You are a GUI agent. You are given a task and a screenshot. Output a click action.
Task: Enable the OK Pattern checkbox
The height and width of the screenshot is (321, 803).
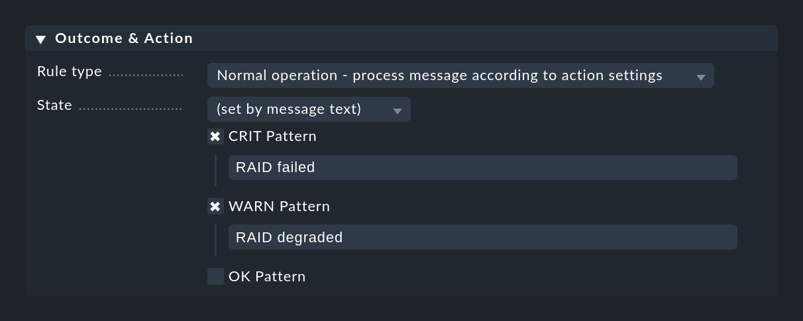(x=215, y=277)
